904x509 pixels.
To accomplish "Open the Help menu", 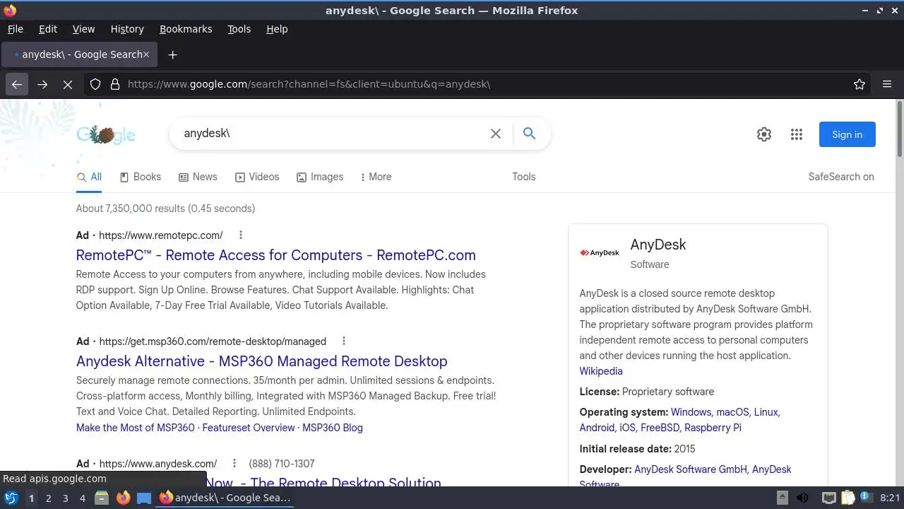I will (x=277, y=29).
